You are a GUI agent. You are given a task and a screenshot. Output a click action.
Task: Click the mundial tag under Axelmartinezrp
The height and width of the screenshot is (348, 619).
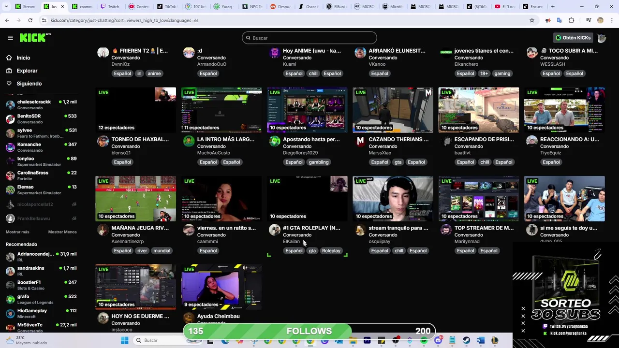click(x=162, y=250)
